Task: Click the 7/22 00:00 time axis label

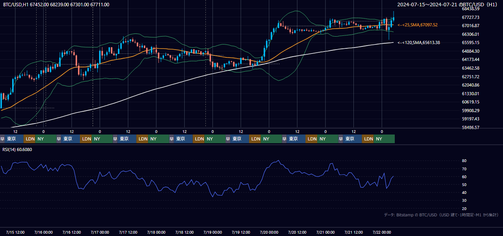Action: [382, 232]
